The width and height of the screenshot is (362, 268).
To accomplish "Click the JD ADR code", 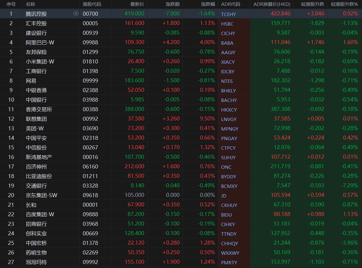I will pos(224,196).
